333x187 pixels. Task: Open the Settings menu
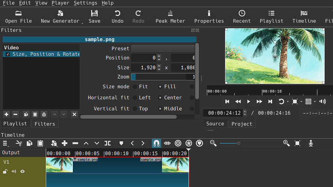pos(85,3)
